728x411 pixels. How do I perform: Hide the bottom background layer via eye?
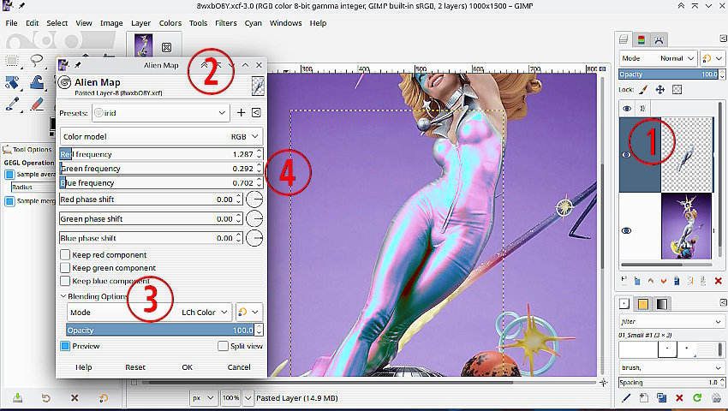coord(626,230)
